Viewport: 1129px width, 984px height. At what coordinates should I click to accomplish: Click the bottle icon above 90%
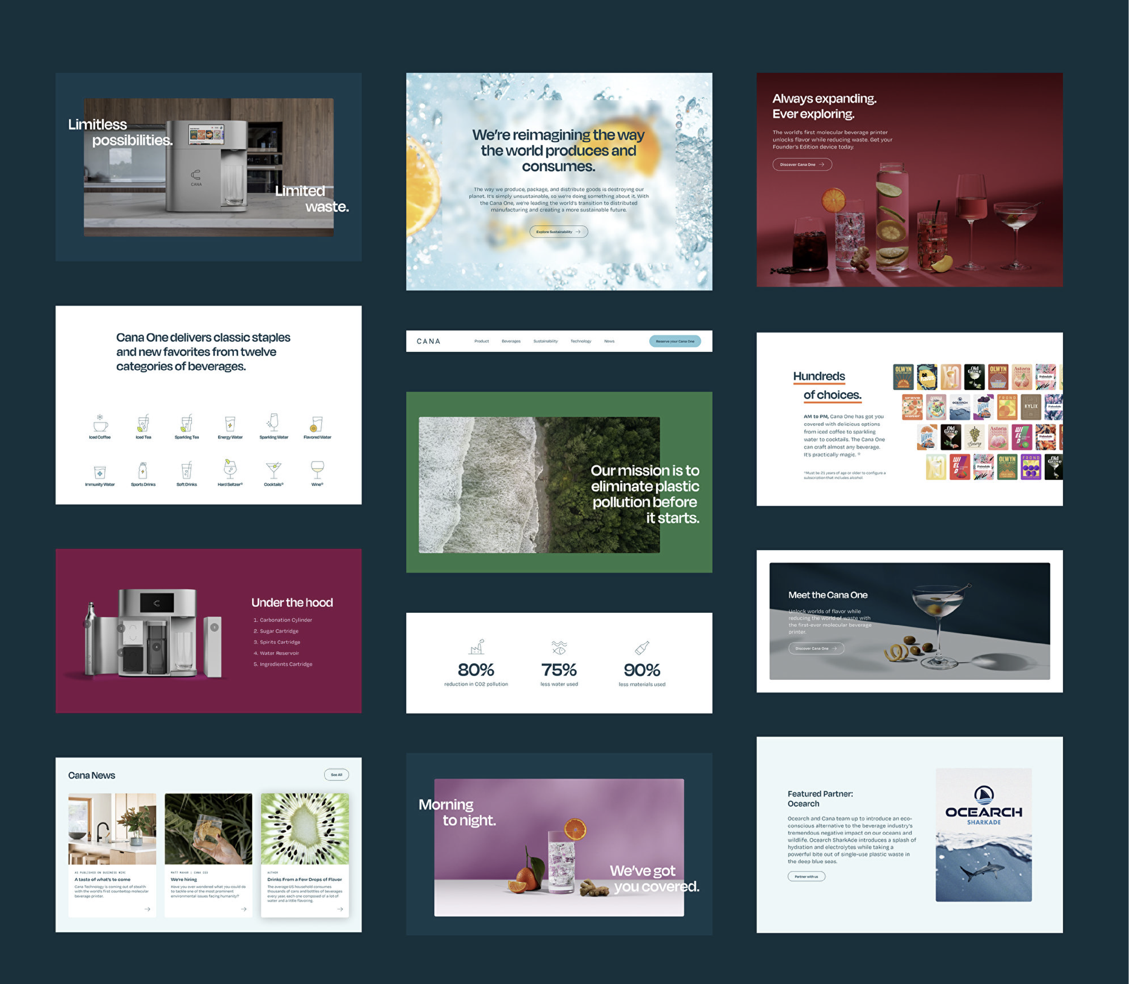point(642,648)
